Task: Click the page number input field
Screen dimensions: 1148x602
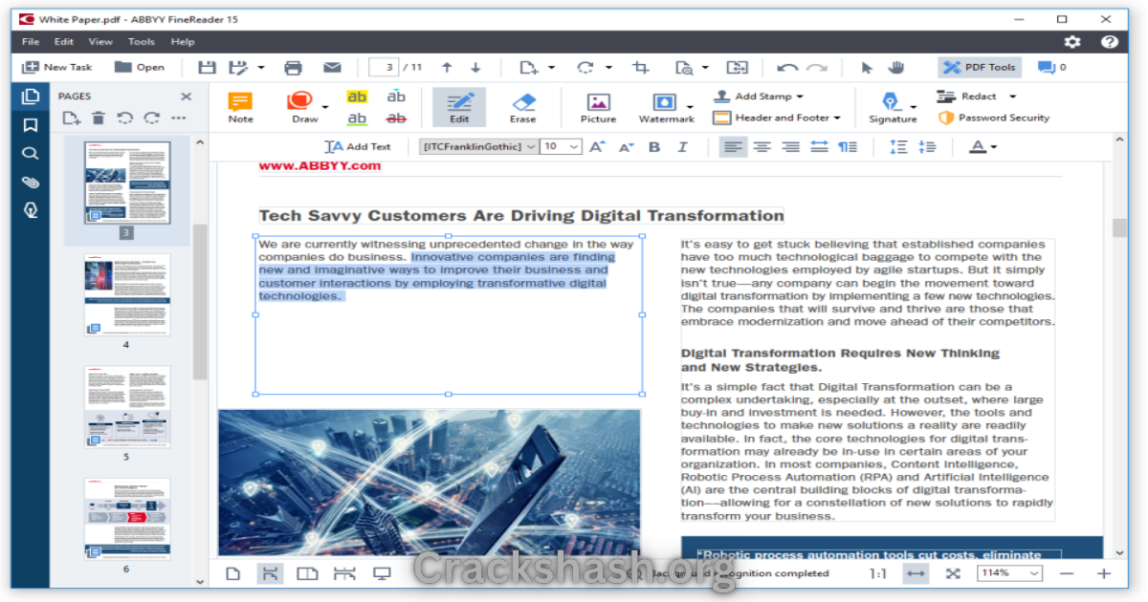Action: click(385, 67)
